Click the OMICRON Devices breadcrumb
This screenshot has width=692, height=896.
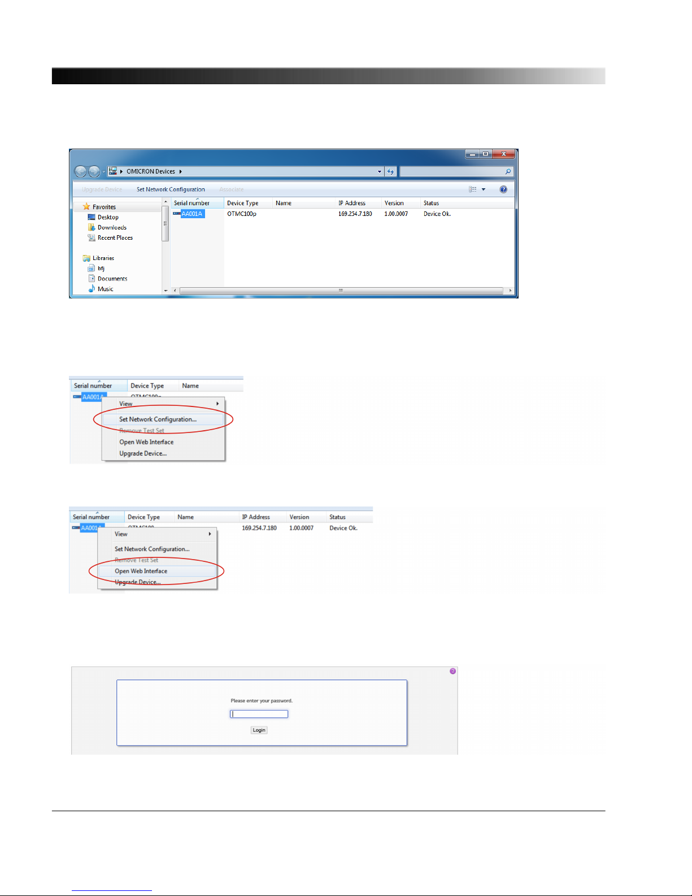pyautogui.click(x=150, y=171)
